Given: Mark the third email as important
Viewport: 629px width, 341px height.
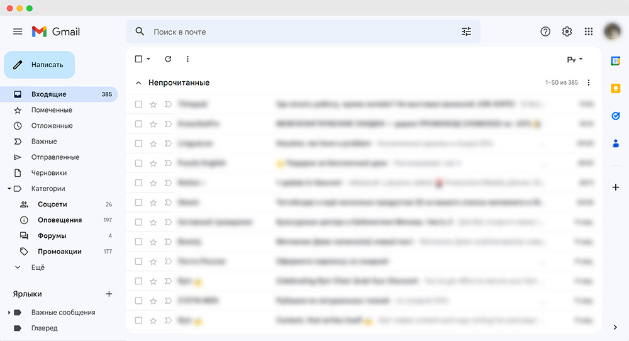Looking at the screenshot, I should (x=168, y=143).
